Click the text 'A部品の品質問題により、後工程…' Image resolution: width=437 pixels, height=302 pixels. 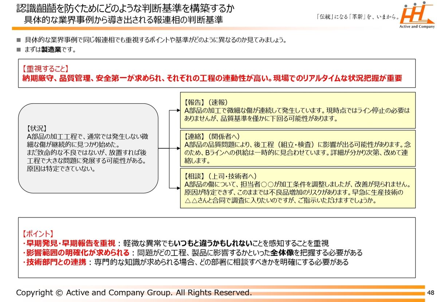coord(297,152)
